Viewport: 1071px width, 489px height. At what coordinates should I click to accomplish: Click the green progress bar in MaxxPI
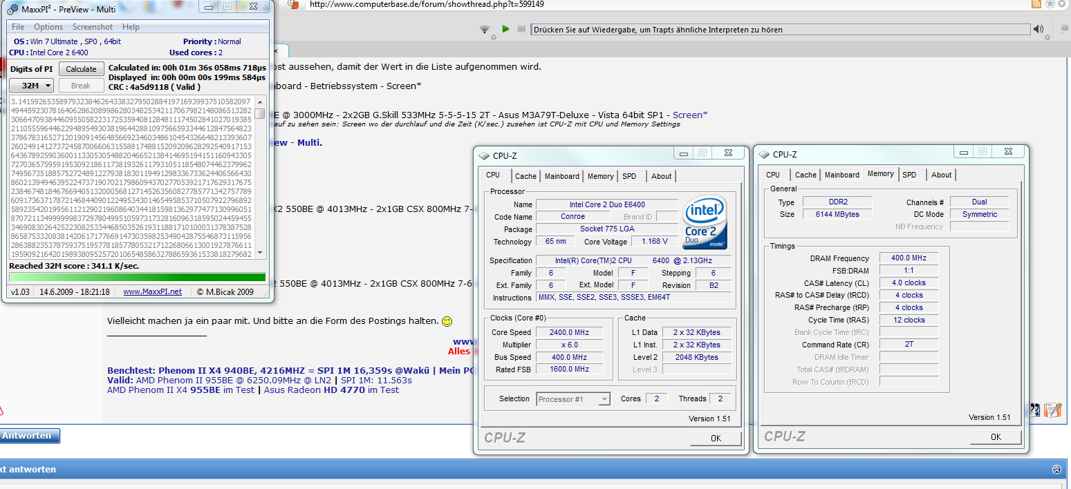point(137,278)
